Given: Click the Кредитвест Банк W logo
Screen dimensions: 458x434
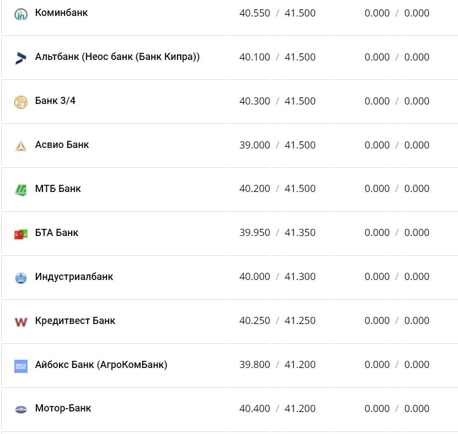Looking at the screenshot, I should pos(21,322).
